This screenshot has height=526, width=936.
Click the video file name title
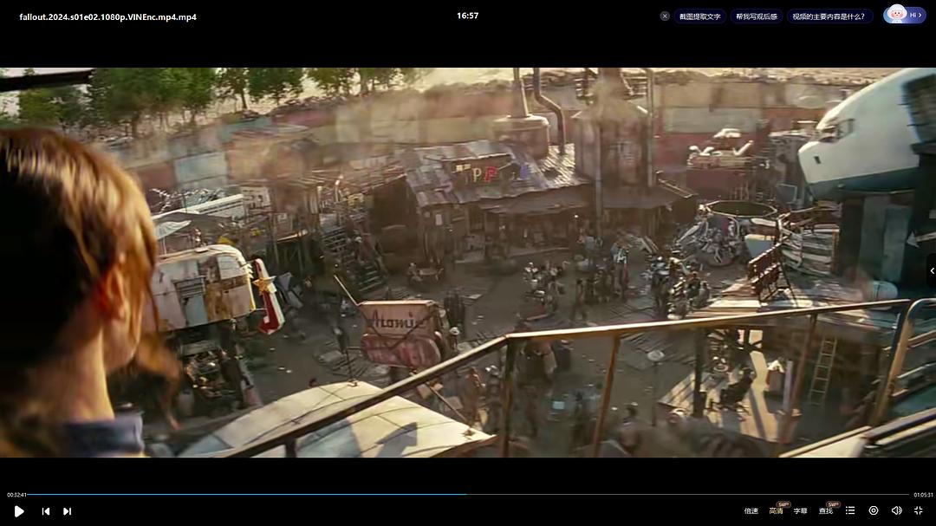click(107, 16)
